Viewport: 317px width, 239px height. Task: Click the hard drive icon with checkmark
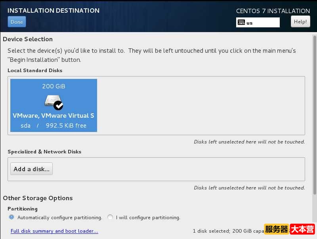54,103
